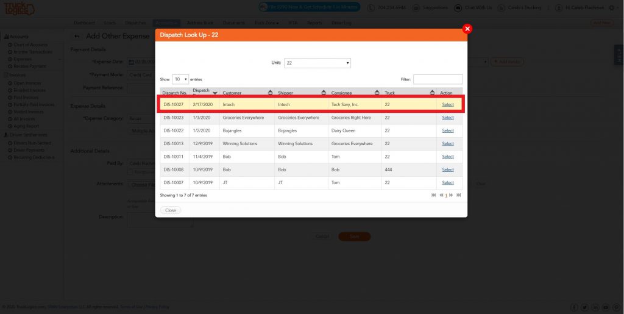Go to previous page pagination icon
This screenshot has width=624, height=314.
pos(441,195)
